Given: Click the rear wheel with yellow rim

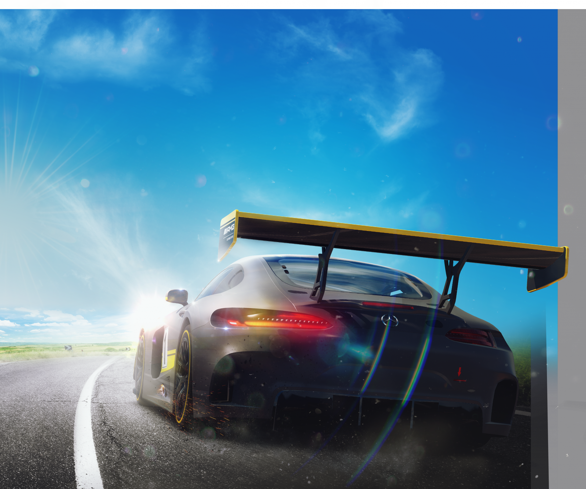Looking at the screenshot, I should tap(183, 377).
